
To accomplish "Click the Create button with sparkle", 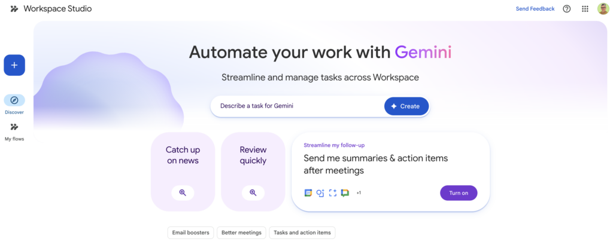I will click(406, 106).
